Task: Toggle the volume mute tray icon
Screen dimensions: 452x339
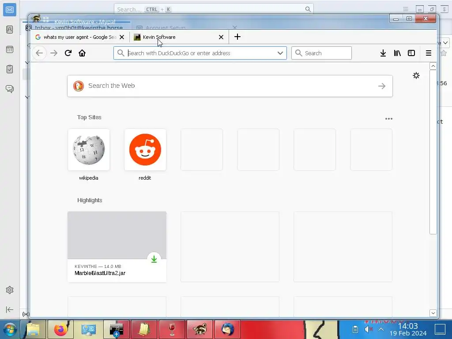Action: coord(368,329)
